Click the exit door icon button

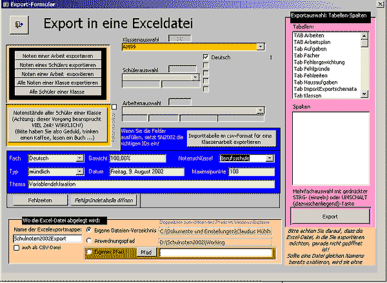tap(17, 24)
